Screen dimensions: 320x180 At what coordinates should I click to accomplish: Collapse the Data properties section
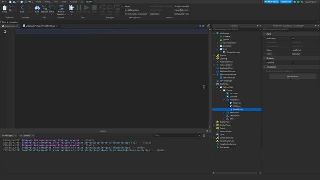(x=264, y=34)
